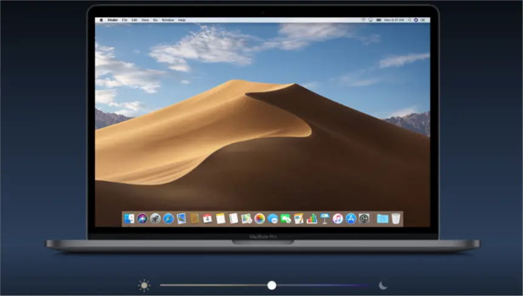Open the FaceTime green icon
Screen dimensions: 523x296
[x=286, y=219]
